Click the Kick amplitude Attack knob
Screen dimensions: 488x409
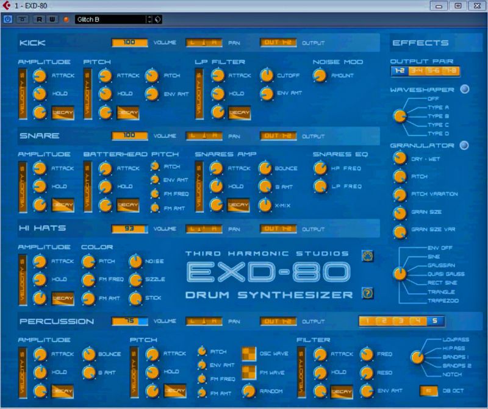pos(40,76)
